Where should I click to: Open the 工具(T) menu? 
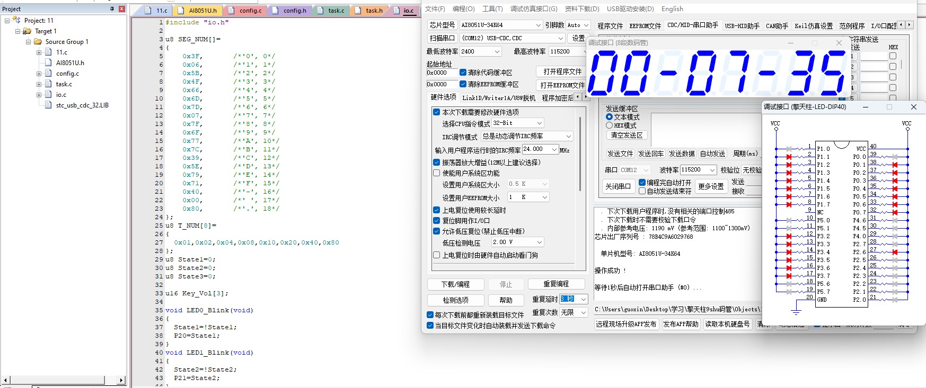pos(492,9)
